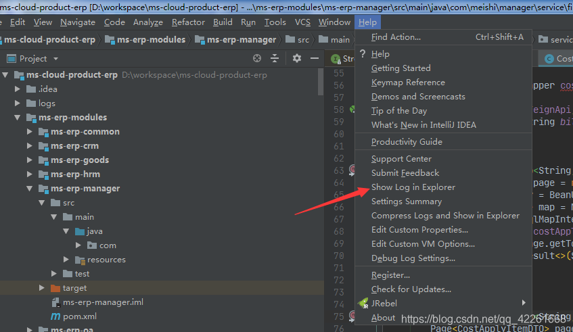This screenshot has height=332, width=573.
Task: Collapse the ms-erp-manager module
Action: click(x=29, y=189)
